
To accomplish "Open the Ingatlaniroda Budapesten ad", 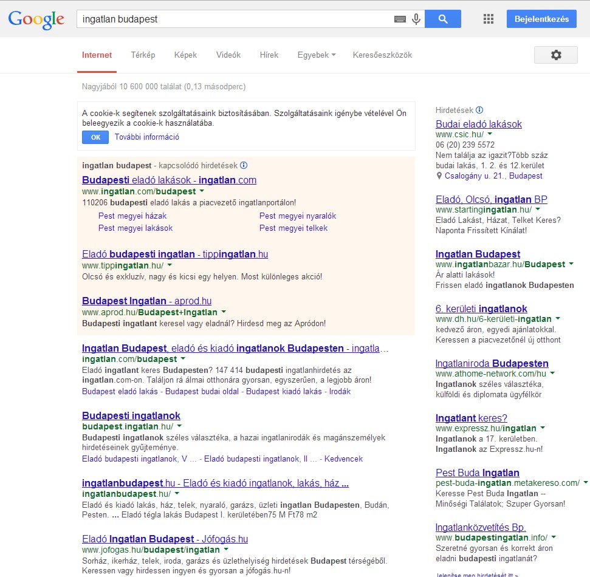I will pyautogui.click(x=492, y=363).
